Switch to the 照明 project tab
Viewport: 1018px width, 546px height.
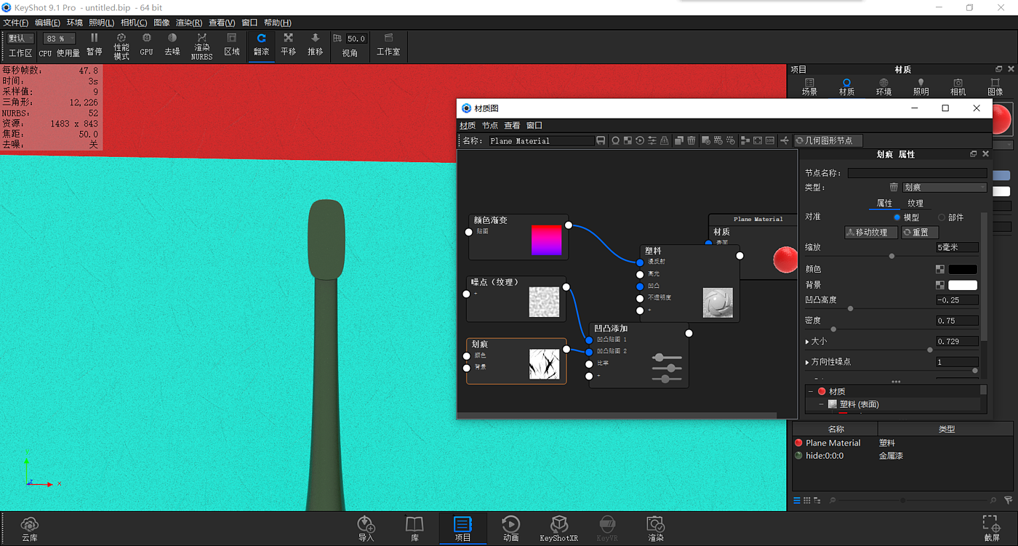point(921,87)
